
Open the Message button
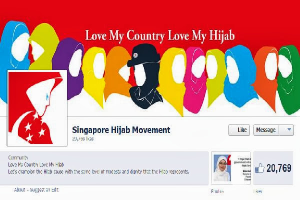(266, 130)
